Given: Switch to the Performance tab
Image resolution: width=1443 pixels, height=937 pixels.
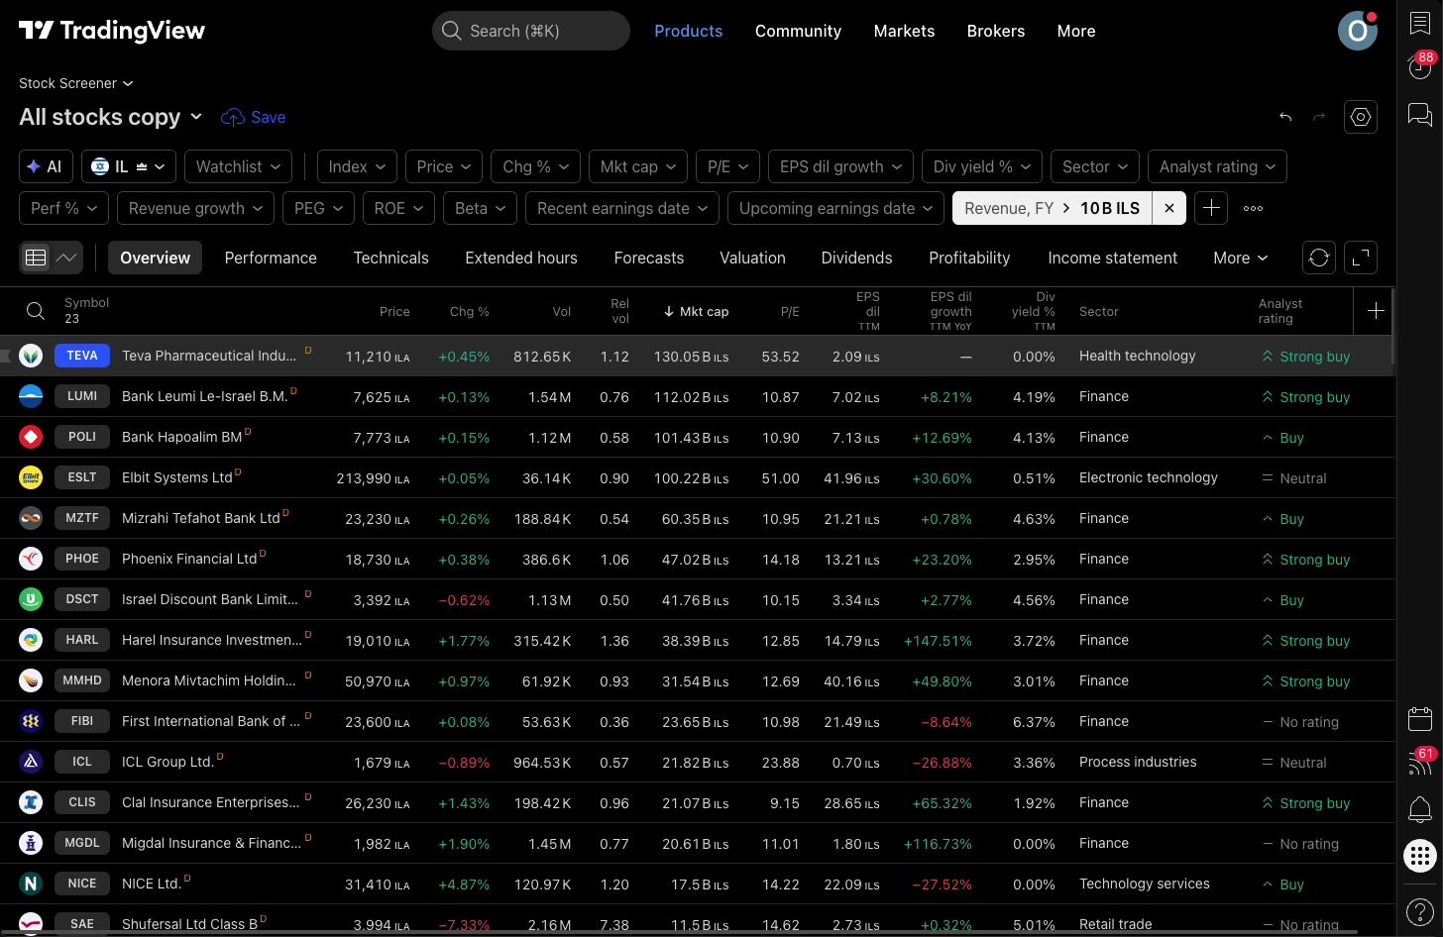Looking at the screenshot, I should [271, 258].
